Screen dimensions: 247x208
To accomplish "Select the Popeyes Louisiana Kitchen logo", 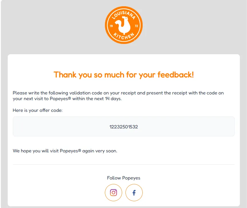I will [x=124, y=25].
